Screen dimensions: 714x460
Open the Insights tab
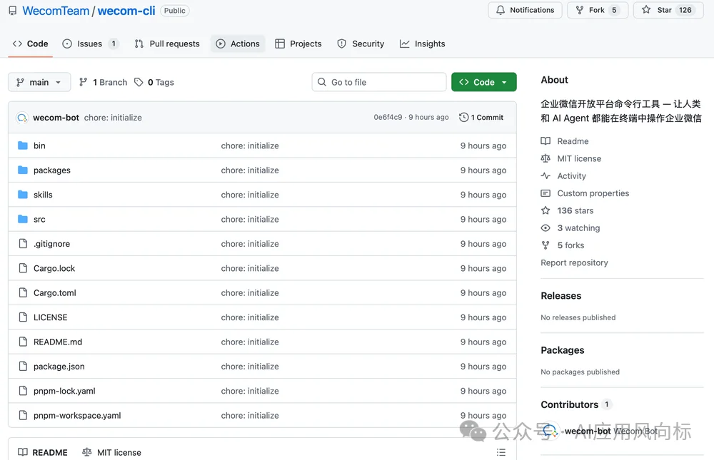(x=423, y=44)
